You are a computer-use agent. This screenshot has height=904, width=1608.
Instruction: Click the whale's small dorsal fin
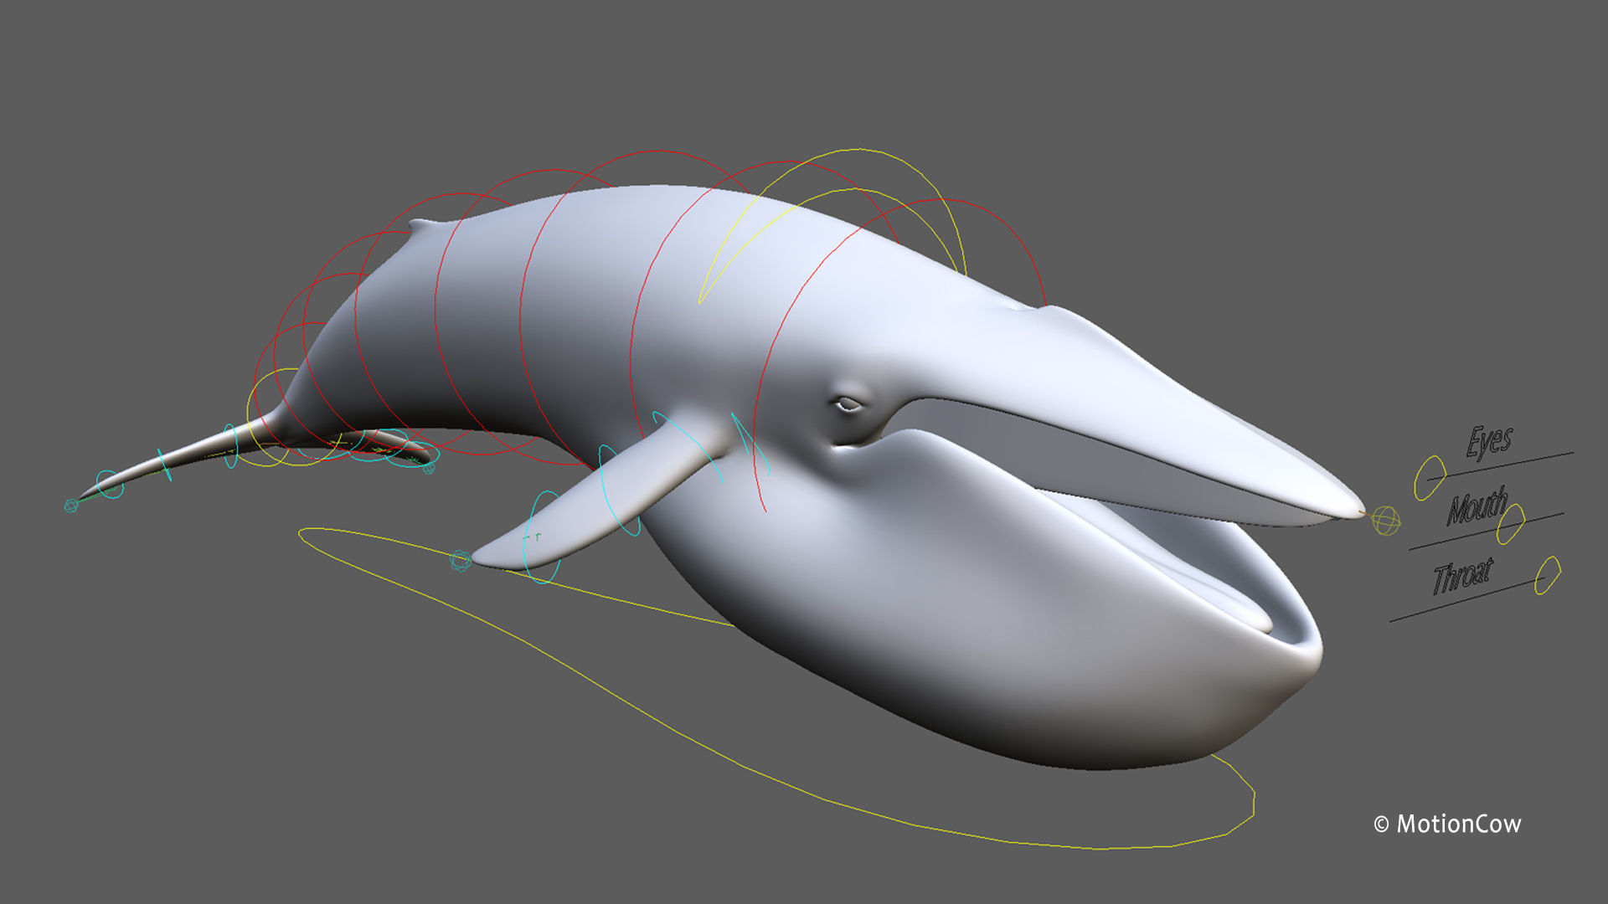tap(423, 225)
